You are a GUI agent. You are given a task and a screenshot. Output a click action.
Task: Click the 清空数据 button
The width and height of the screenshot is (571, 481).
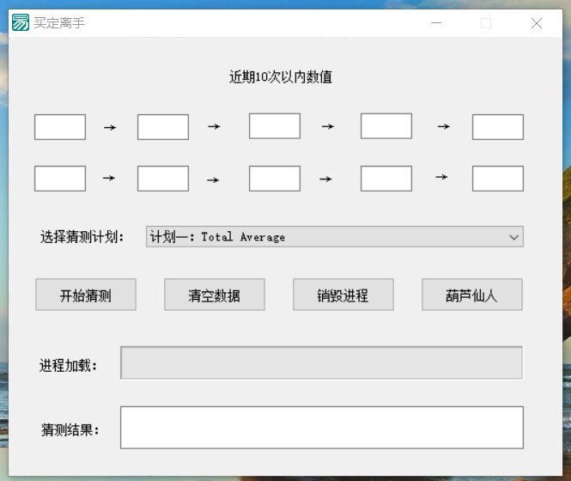pyautogui.click(x=215, y=295)
